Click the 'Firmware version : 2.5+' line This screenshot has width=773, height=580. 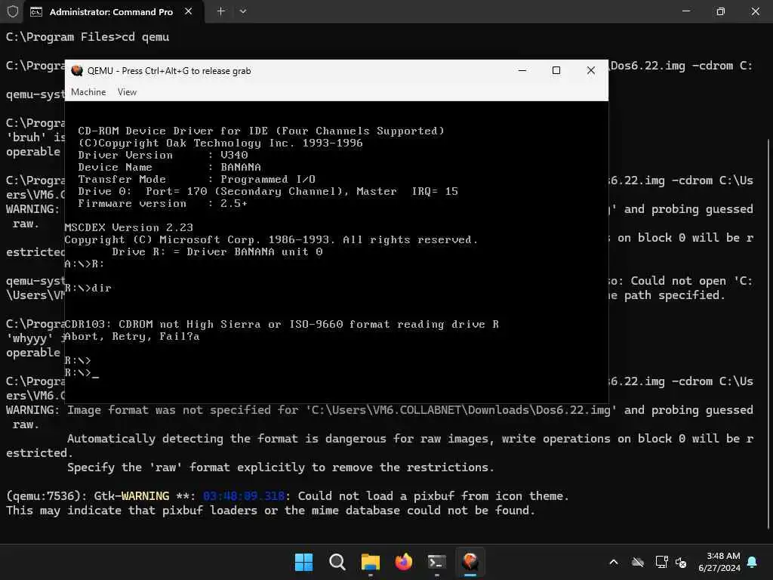(163, 204)
